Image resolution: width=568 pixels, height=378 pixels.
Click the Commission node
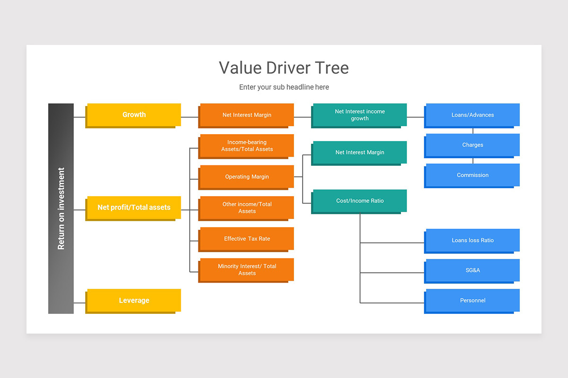(472, 175)
